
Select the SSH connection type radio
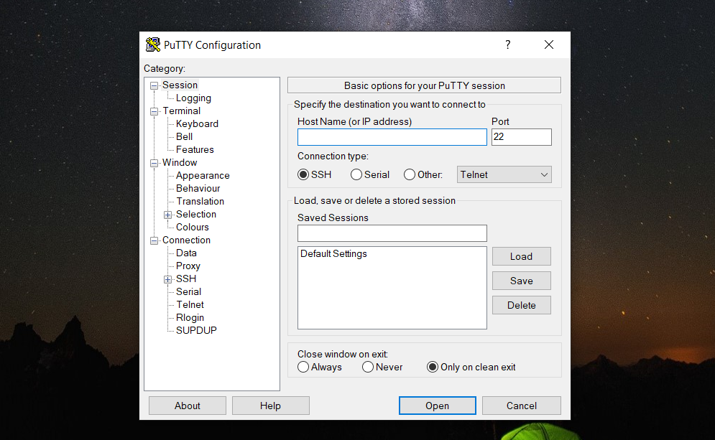303,174
